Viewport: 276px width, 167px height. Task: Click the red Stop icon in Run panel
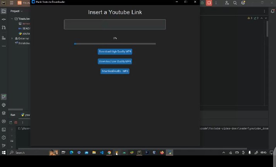coord(16,122)
